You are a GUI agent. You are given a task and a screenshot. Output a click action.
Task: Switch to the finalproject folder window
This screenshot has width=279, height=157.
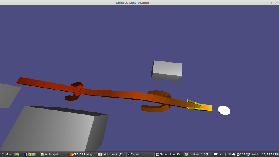pos(54,154)
